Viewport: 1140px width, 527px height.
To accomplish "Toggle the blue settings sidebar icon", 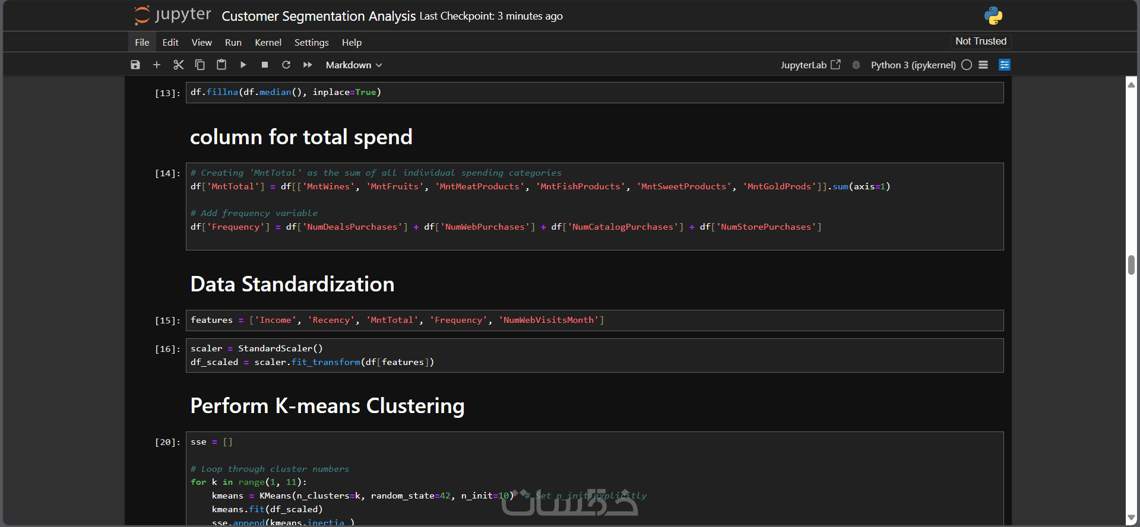I will (1004, 65).
